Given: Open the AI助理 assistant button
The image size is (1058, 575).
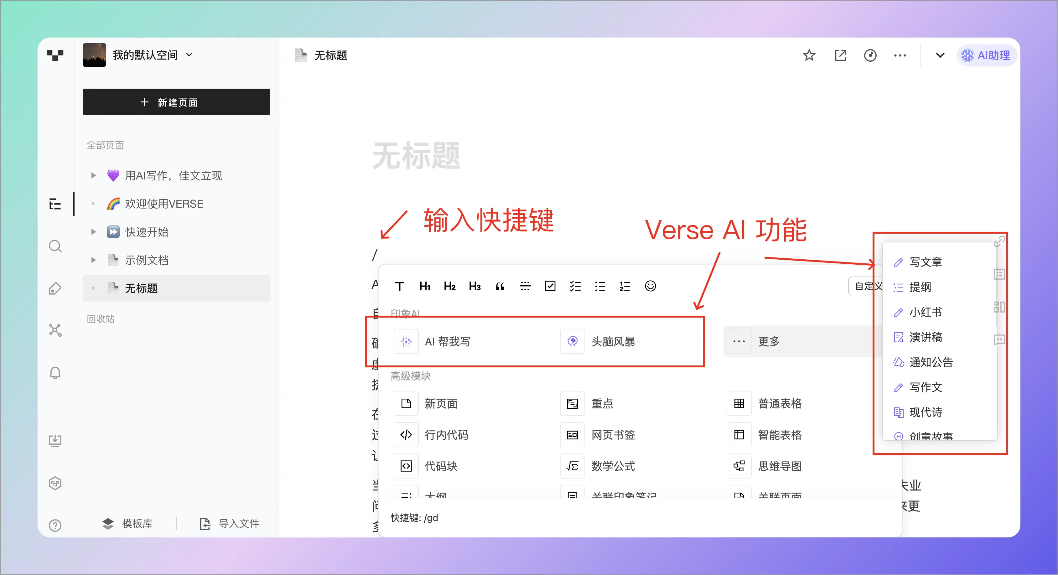Looking at the screenshot, I should point(986,55).
